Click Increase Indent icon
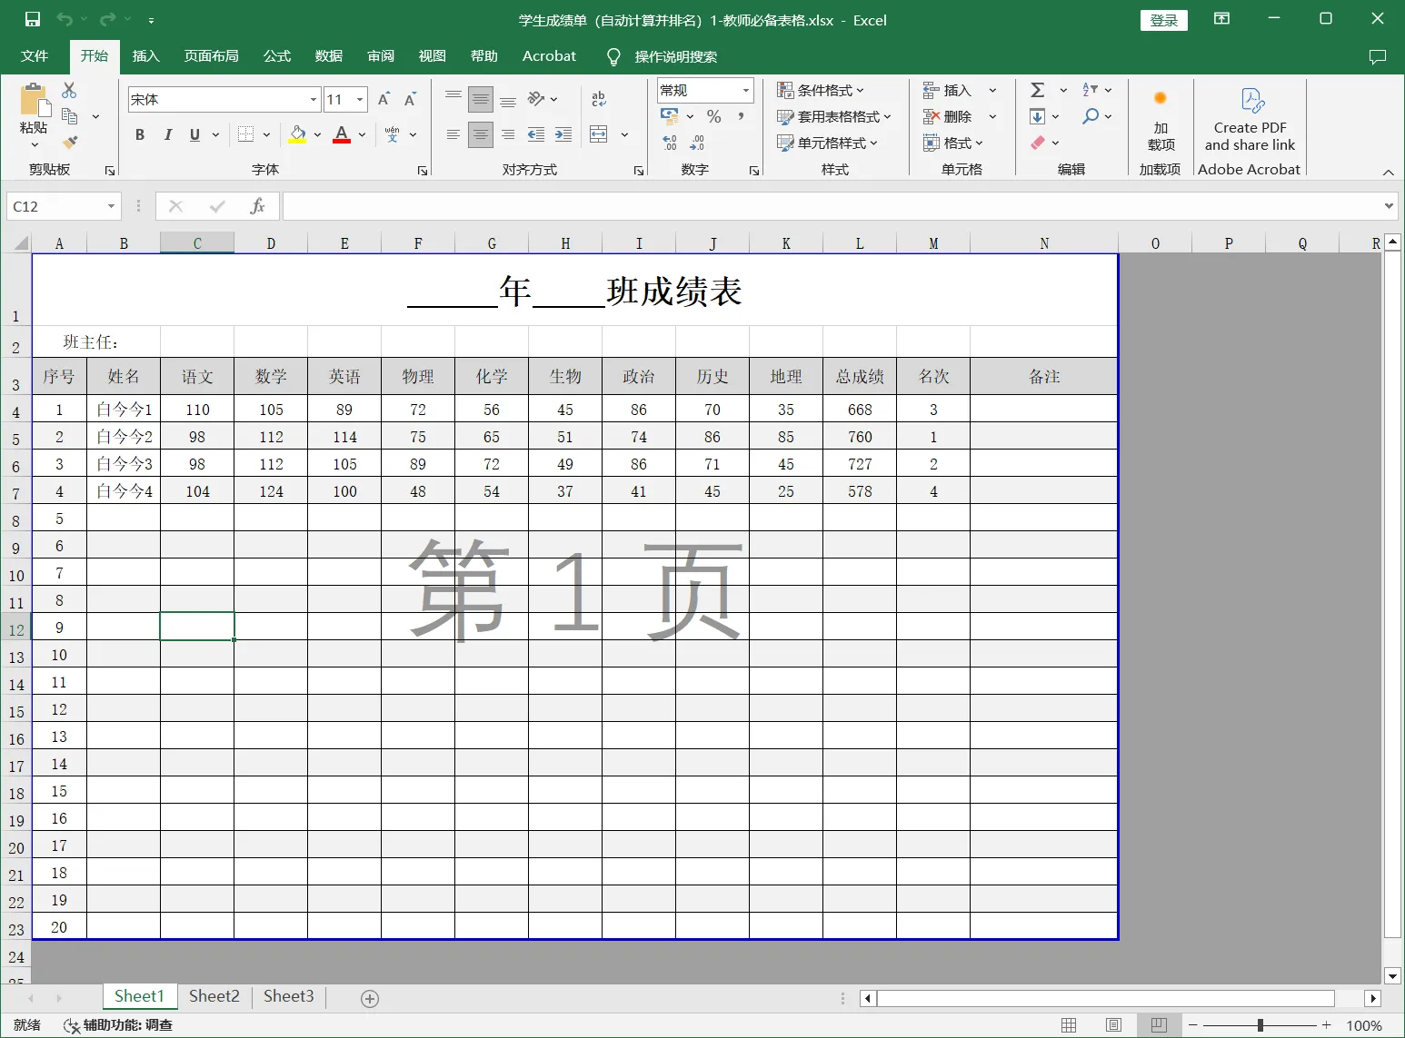The image size is (1405, 1038). 563,134
